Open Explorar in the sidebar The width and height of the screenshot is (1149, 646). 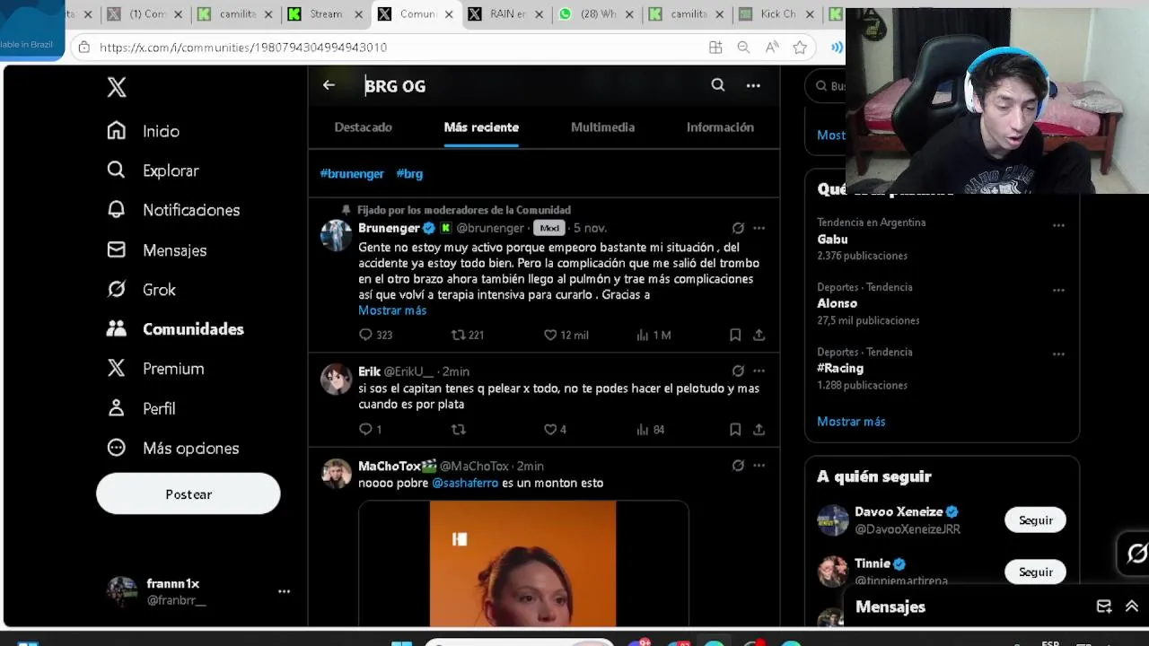(153, 170)
